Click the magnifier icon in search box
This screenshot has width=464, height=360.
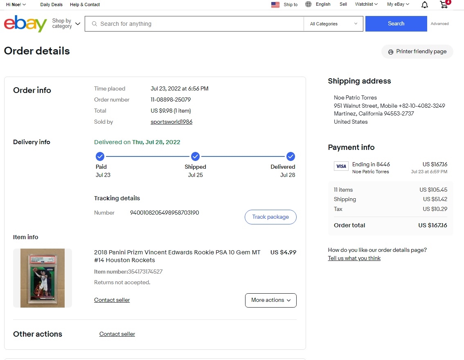click(x=95, y=24)
